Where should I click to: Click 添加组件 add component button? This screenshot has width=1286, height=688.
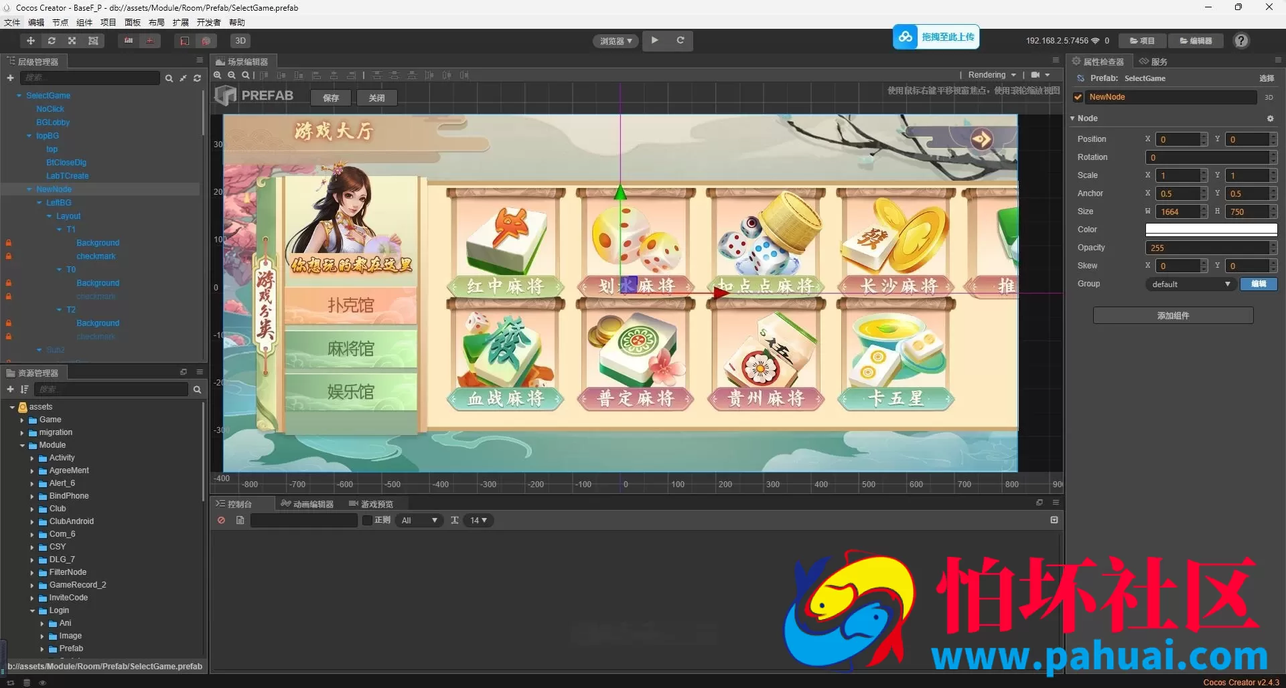tap(1173, 315)
